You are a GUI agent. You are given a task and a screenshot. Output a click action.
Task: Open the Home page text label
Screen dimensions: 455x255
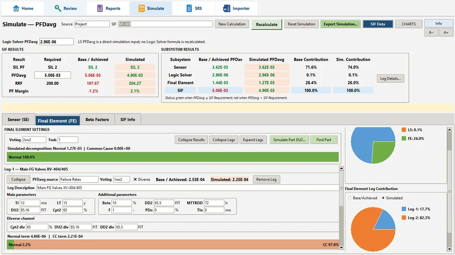(x=27, y=8)
